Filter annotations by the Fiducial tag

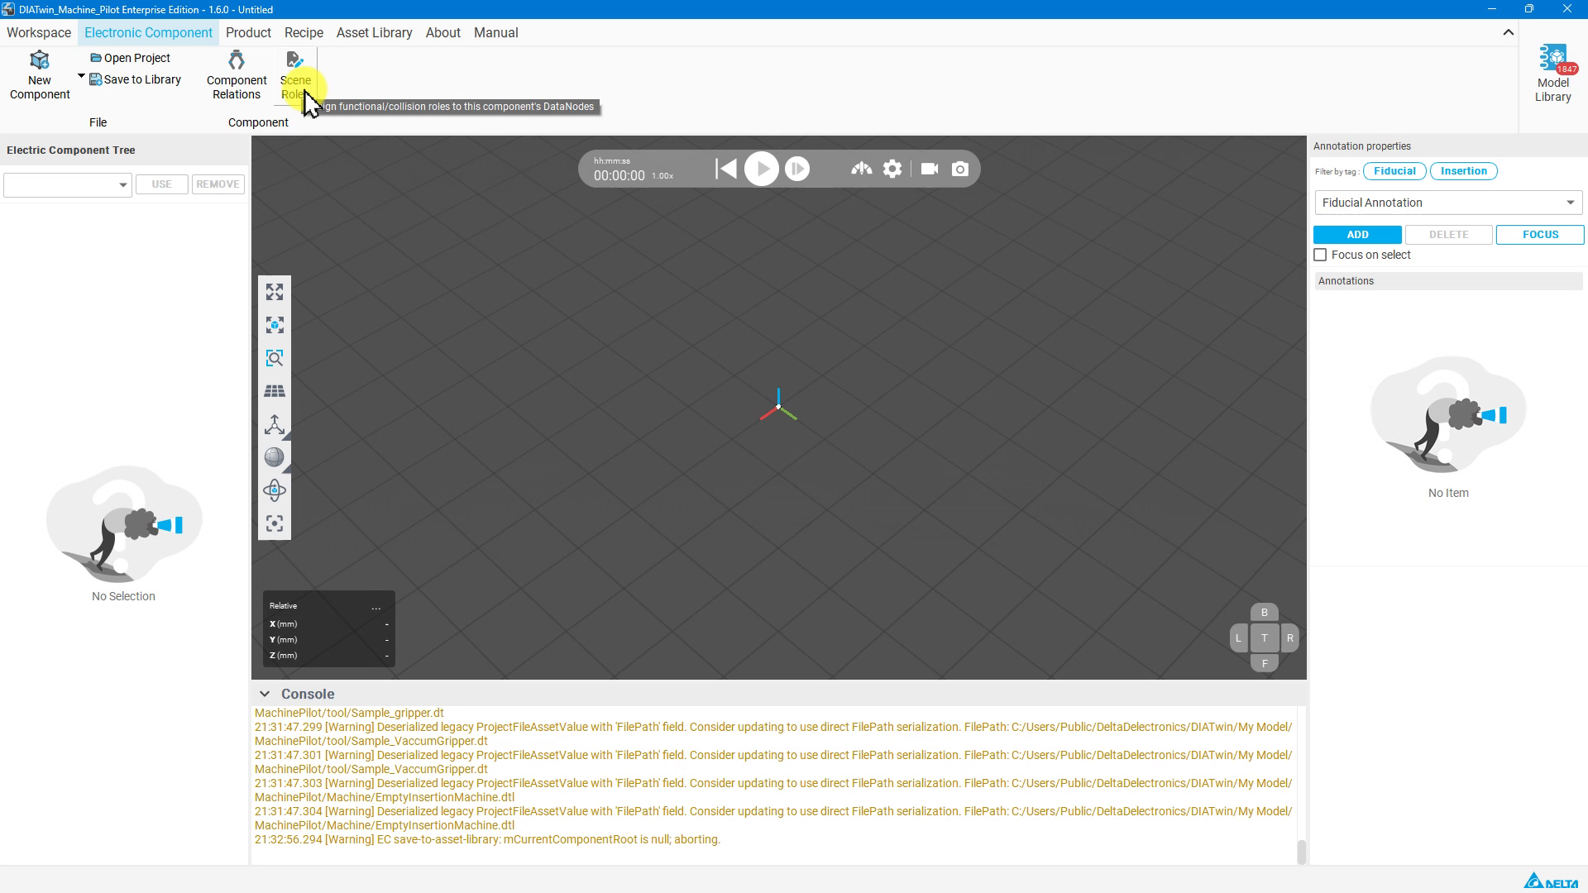(x=1394, y=171)
